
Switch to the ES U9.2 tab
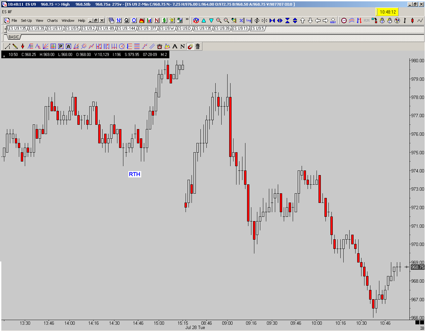click(88, 28)
